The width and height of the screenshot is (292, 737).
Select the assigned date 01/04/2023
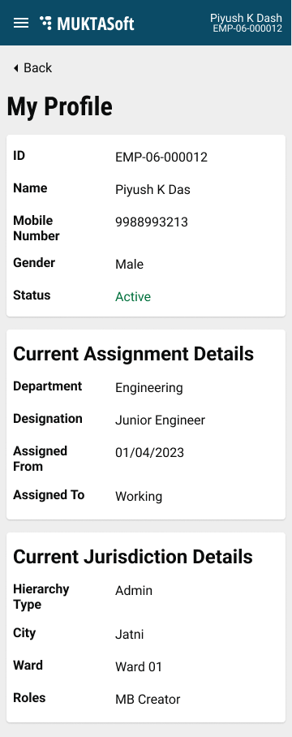coord(149,453)
